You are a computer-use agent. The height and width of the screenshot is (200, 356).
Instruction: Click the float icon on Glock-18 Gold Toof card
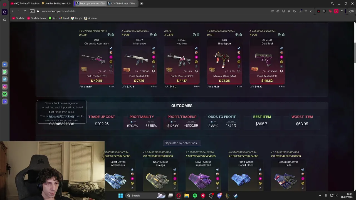(x=281, y=66)
